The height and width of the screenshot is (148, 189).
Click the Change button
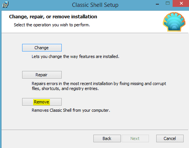pyautogui.click(x=42, y=48)
